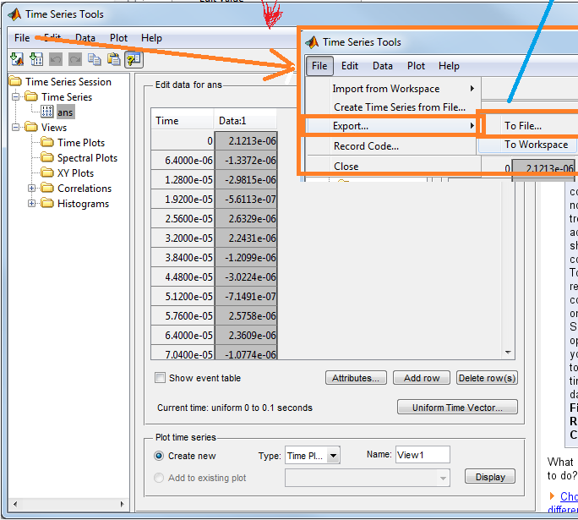
Task: Open Data menu in inset window
Action: pos(383,66)
